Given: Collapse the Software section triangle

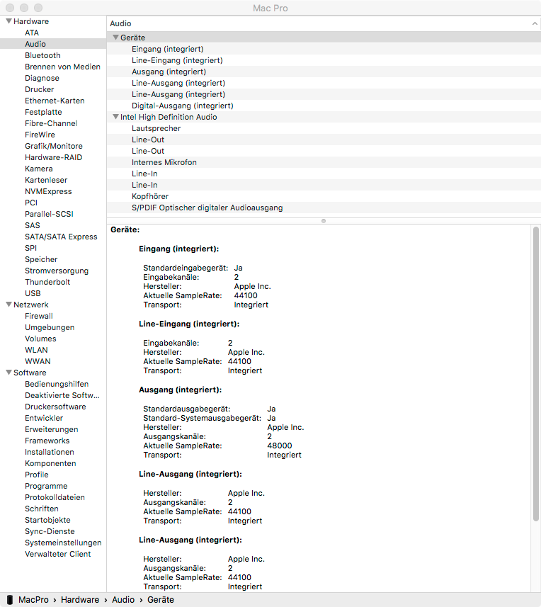Looking at the screenshot, I should [9, 372].
